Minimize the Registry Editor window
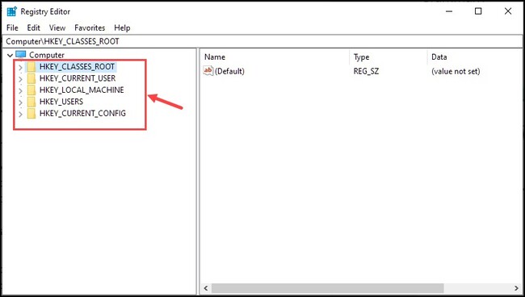Screen dimensions: 525x297 pos(449,11)
